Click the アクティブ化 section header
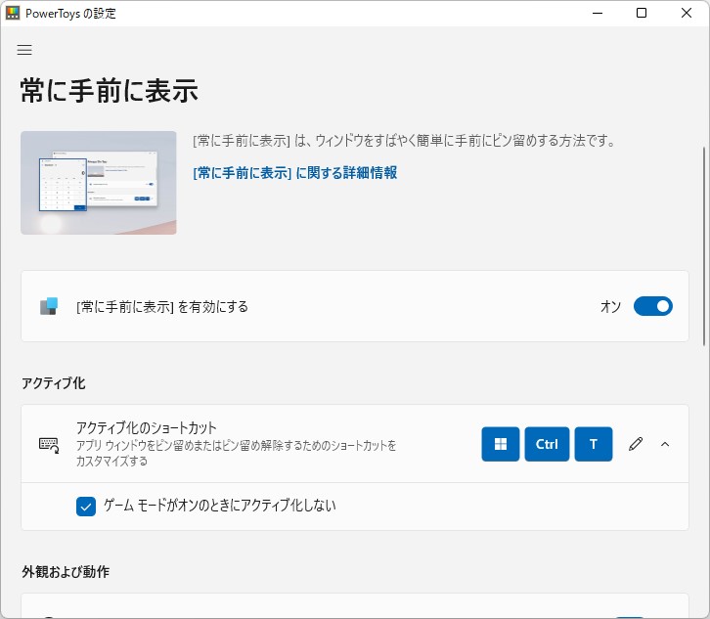710x619 pixels. [54, 383]
